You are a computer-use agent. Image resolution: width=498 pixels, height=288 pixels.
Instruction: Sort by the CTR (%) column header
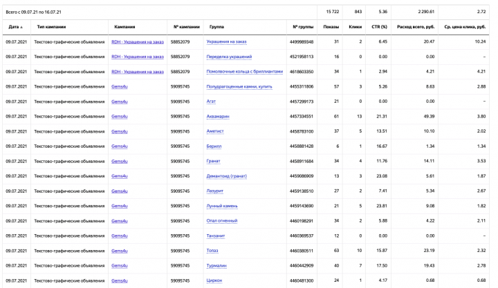pos(379,27)
